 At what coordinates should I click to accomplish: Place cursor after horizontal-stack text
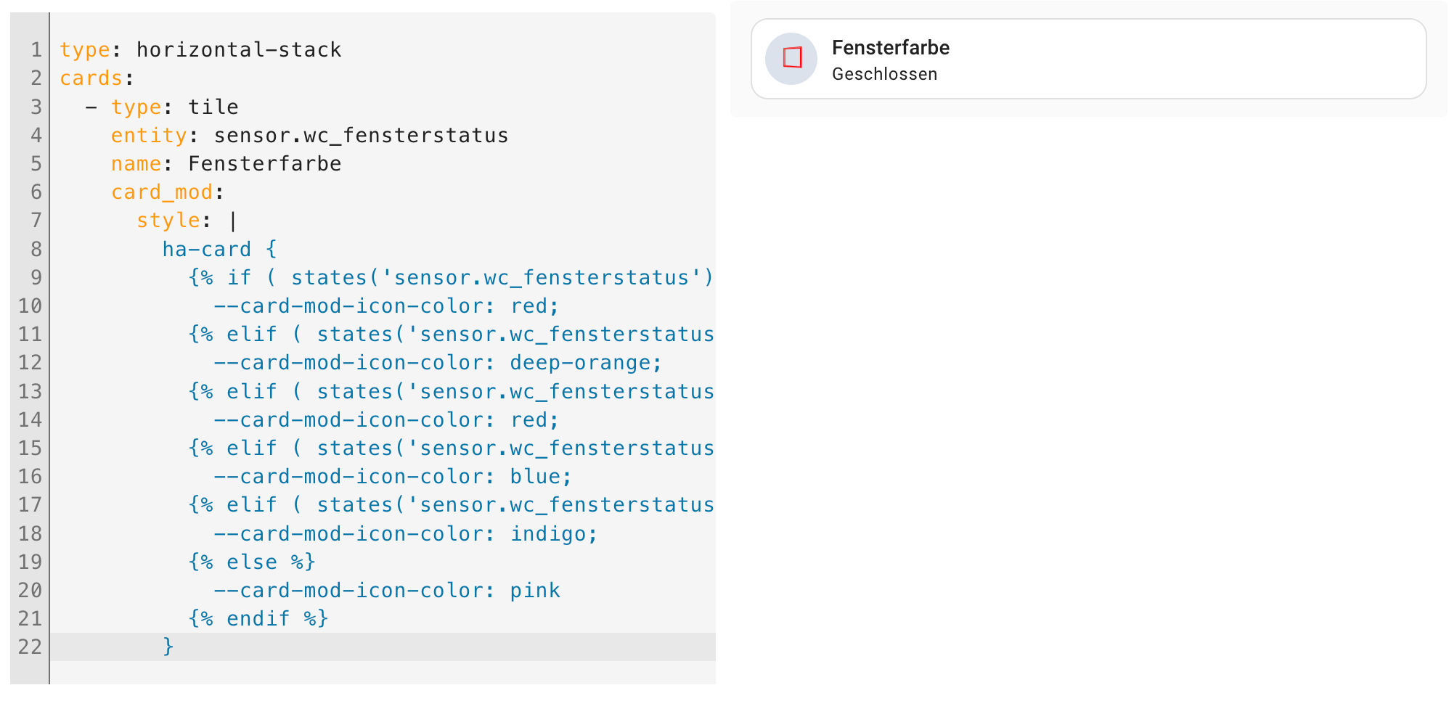[x=341, y=49]
